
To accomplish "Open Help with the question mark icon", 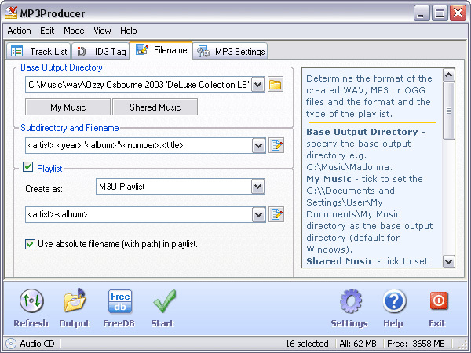I will 394,301.
